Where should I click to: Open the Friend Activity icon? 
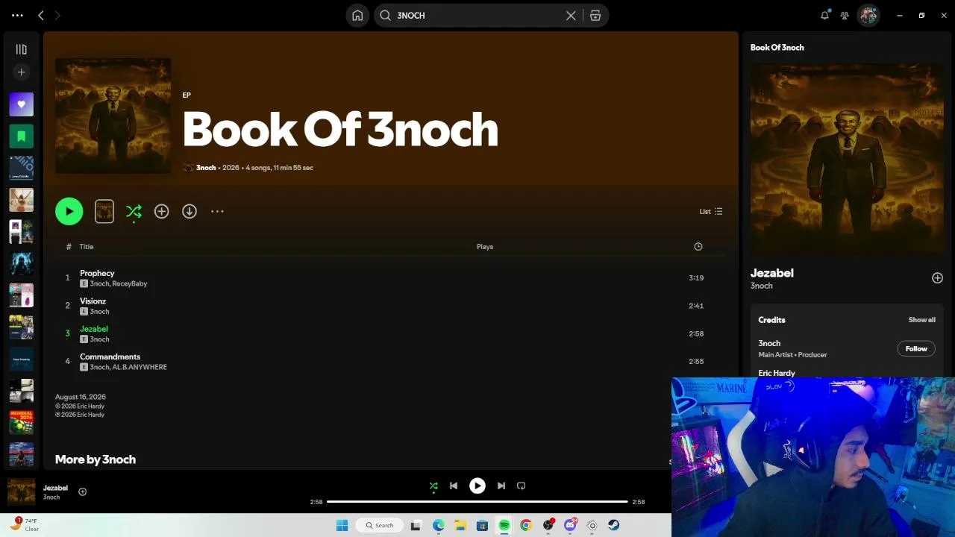[845, 15]
